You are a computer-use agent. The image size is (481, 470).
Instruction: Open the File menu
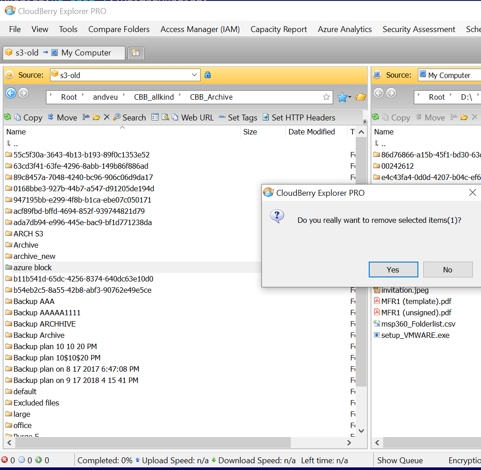(15, 29)
